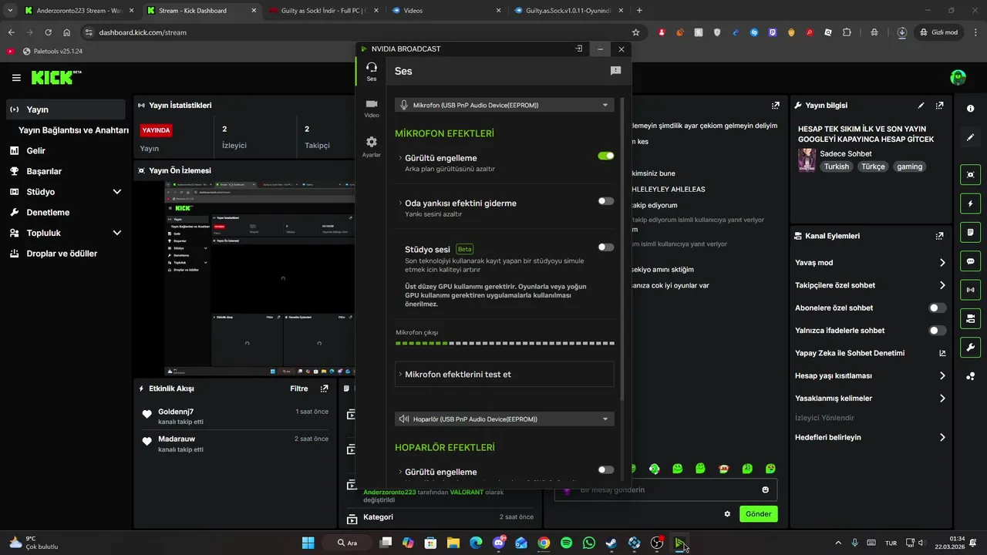Click the Filtre button in Etkinlik Akışı
This screenshot has height=555, width=987.
[299, 388]
